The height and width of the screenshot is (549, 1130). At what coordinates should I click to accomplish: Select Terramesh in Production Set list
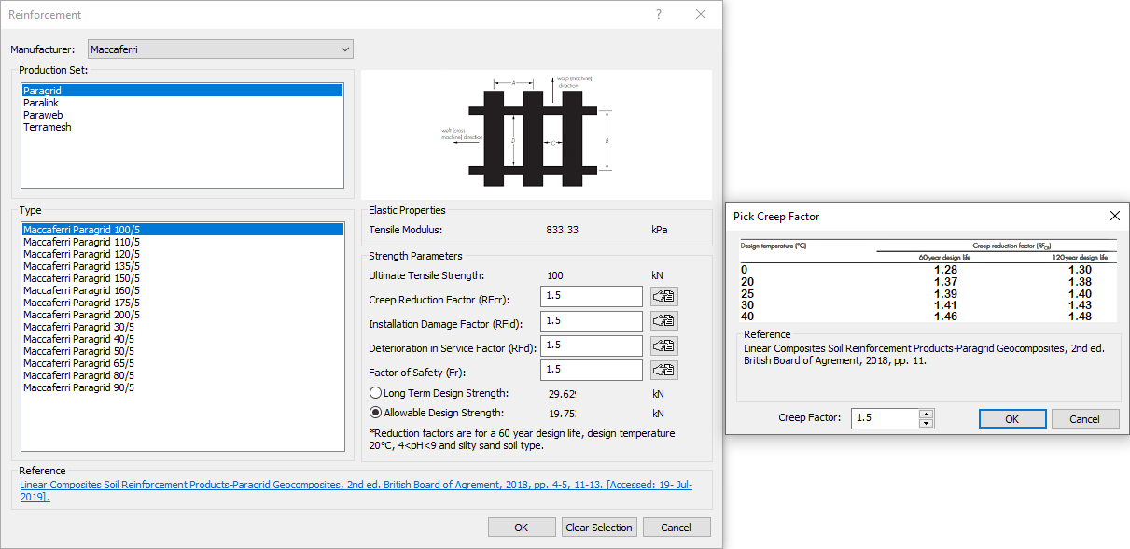point(182,127)
